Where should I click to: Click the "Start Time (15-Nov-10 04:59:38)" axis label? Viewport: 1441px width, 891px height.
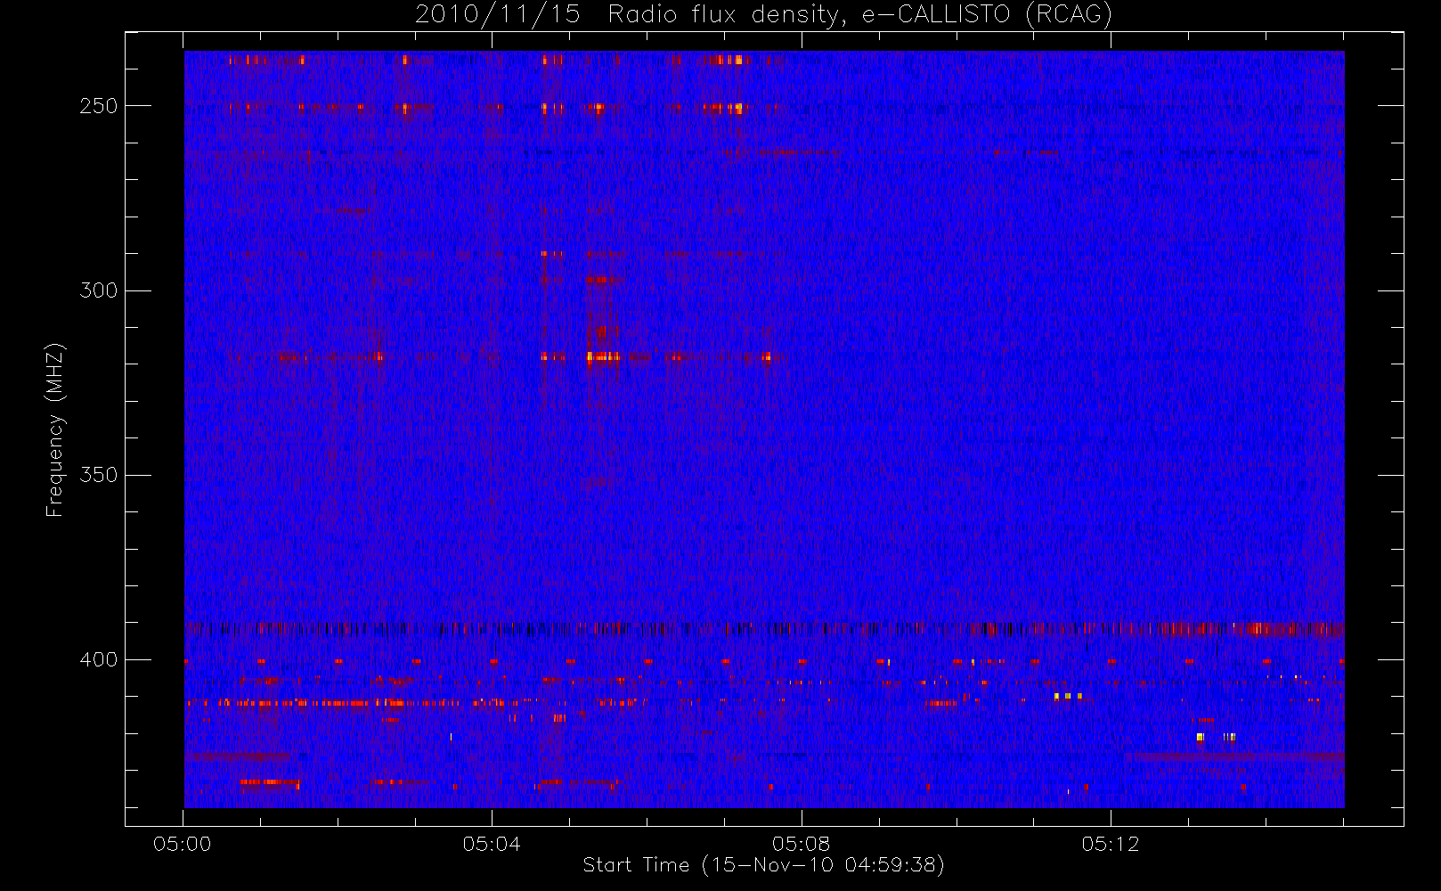coord(763,865)
